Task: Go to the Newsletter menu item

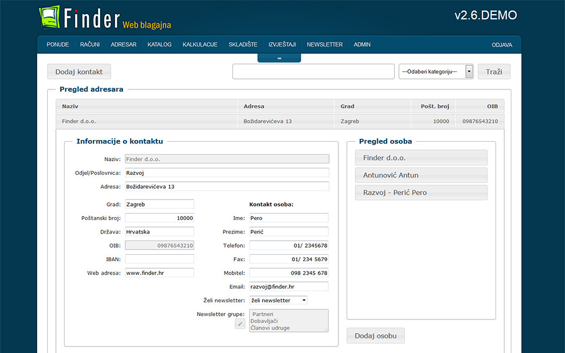Action: 324,45
